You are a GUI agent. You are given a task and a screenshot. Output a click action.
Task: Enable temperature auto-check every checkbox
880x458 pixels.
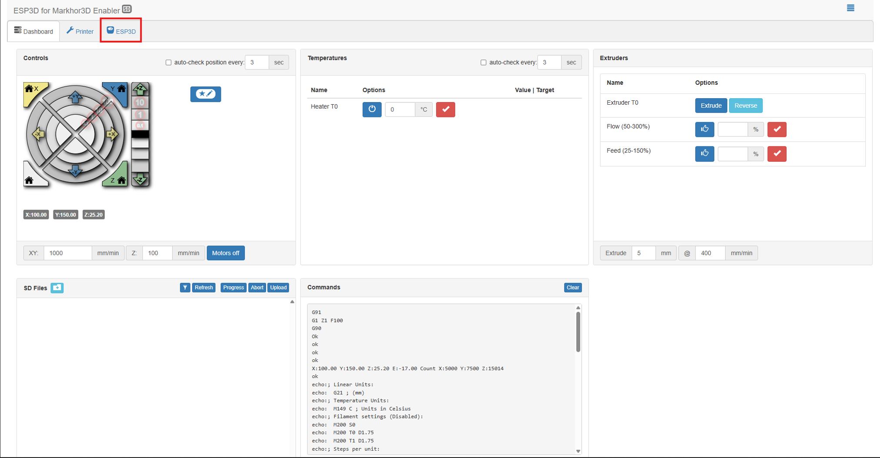point(483,63)
